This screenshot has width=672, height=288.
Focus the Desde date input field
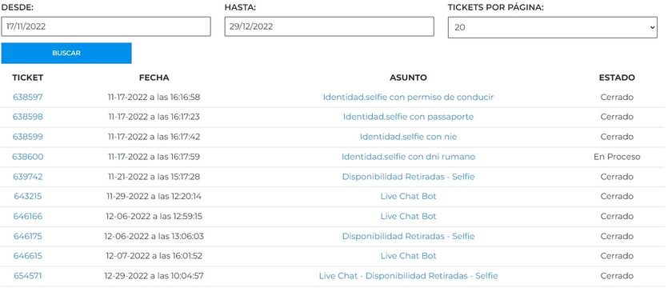coord(106,26)
